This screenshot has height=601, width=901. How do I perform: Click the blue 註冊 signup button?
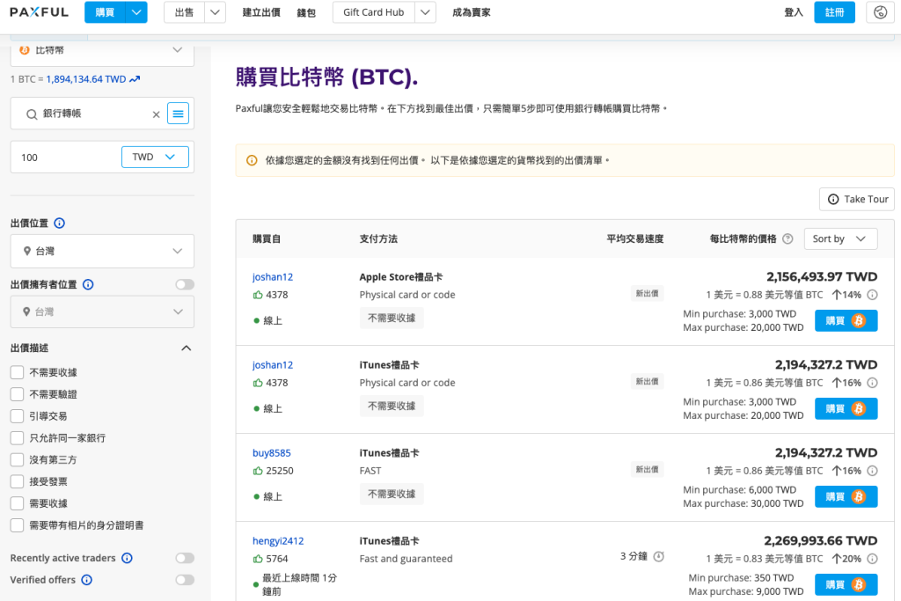coord(833,12)
